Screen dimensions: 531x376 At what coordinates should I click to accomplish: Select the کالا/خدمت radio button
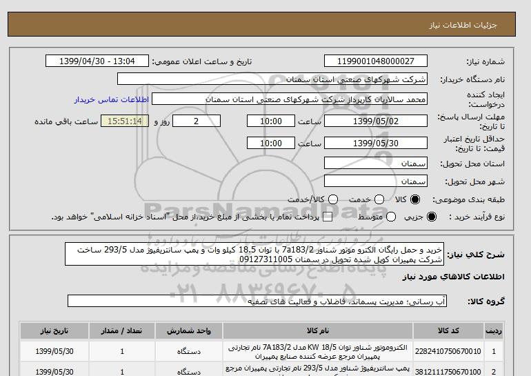pos(333,199)
